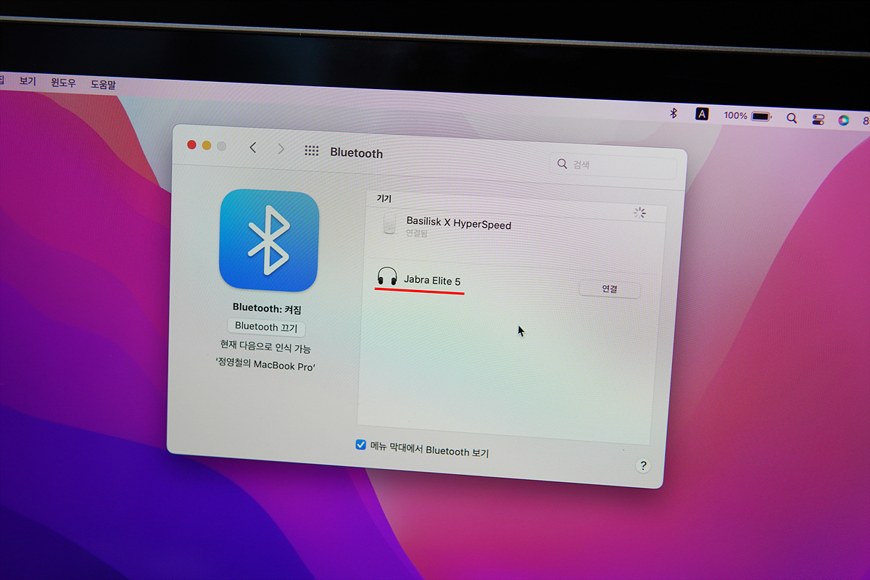Open Spotlight search in menu bar
This screenshot has width=870, height=580.
(792, 117)
